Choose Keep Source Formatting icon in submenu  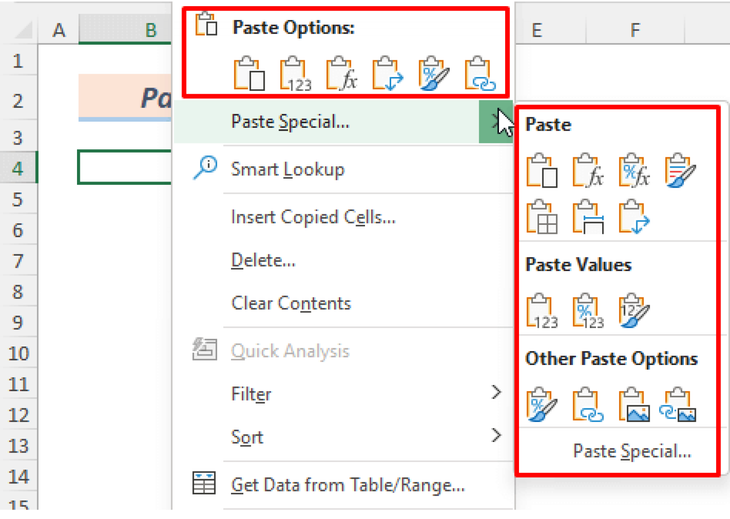point(680,171)
